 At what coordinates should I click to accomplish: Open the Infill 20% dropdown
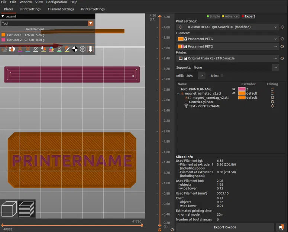click(x=201, y=76)
